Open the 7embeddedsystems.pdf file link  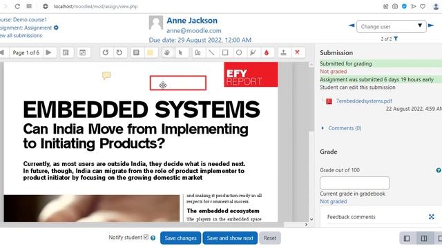[364, 101]
